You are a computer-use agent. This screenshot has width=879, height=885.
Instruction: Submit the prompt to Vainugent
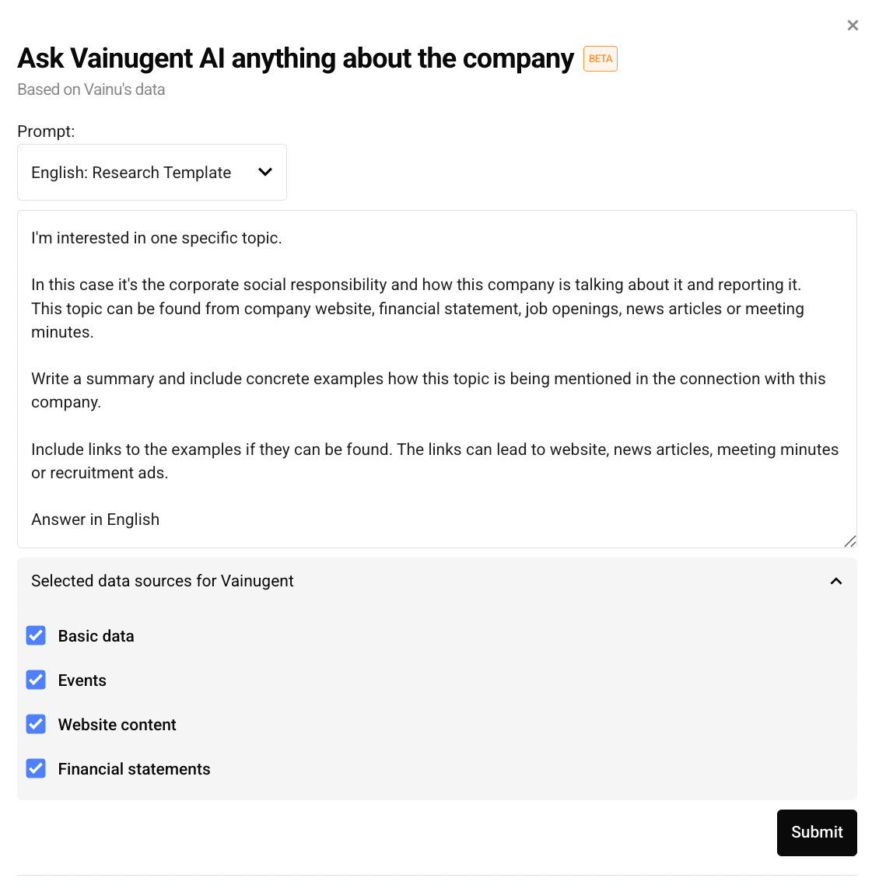pos(817,832)
